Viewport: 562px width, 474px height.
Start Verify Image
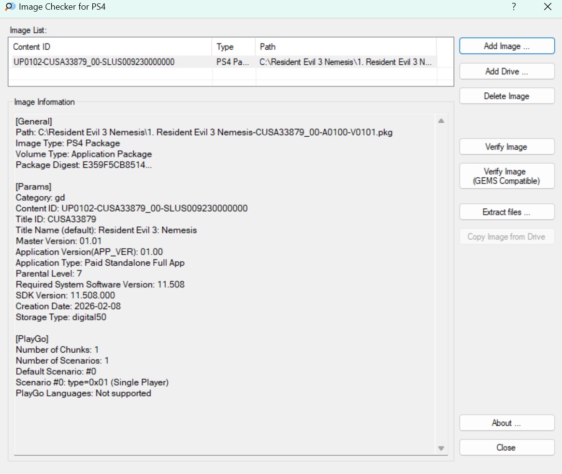507,147
